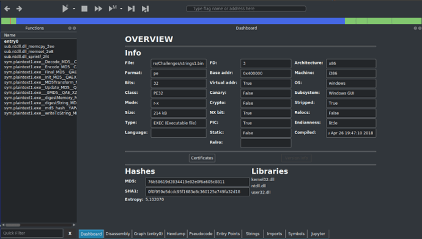422x239 pixels.
Task: Open the dropdown arrow beside play M
Action: (x=121, y=9)
